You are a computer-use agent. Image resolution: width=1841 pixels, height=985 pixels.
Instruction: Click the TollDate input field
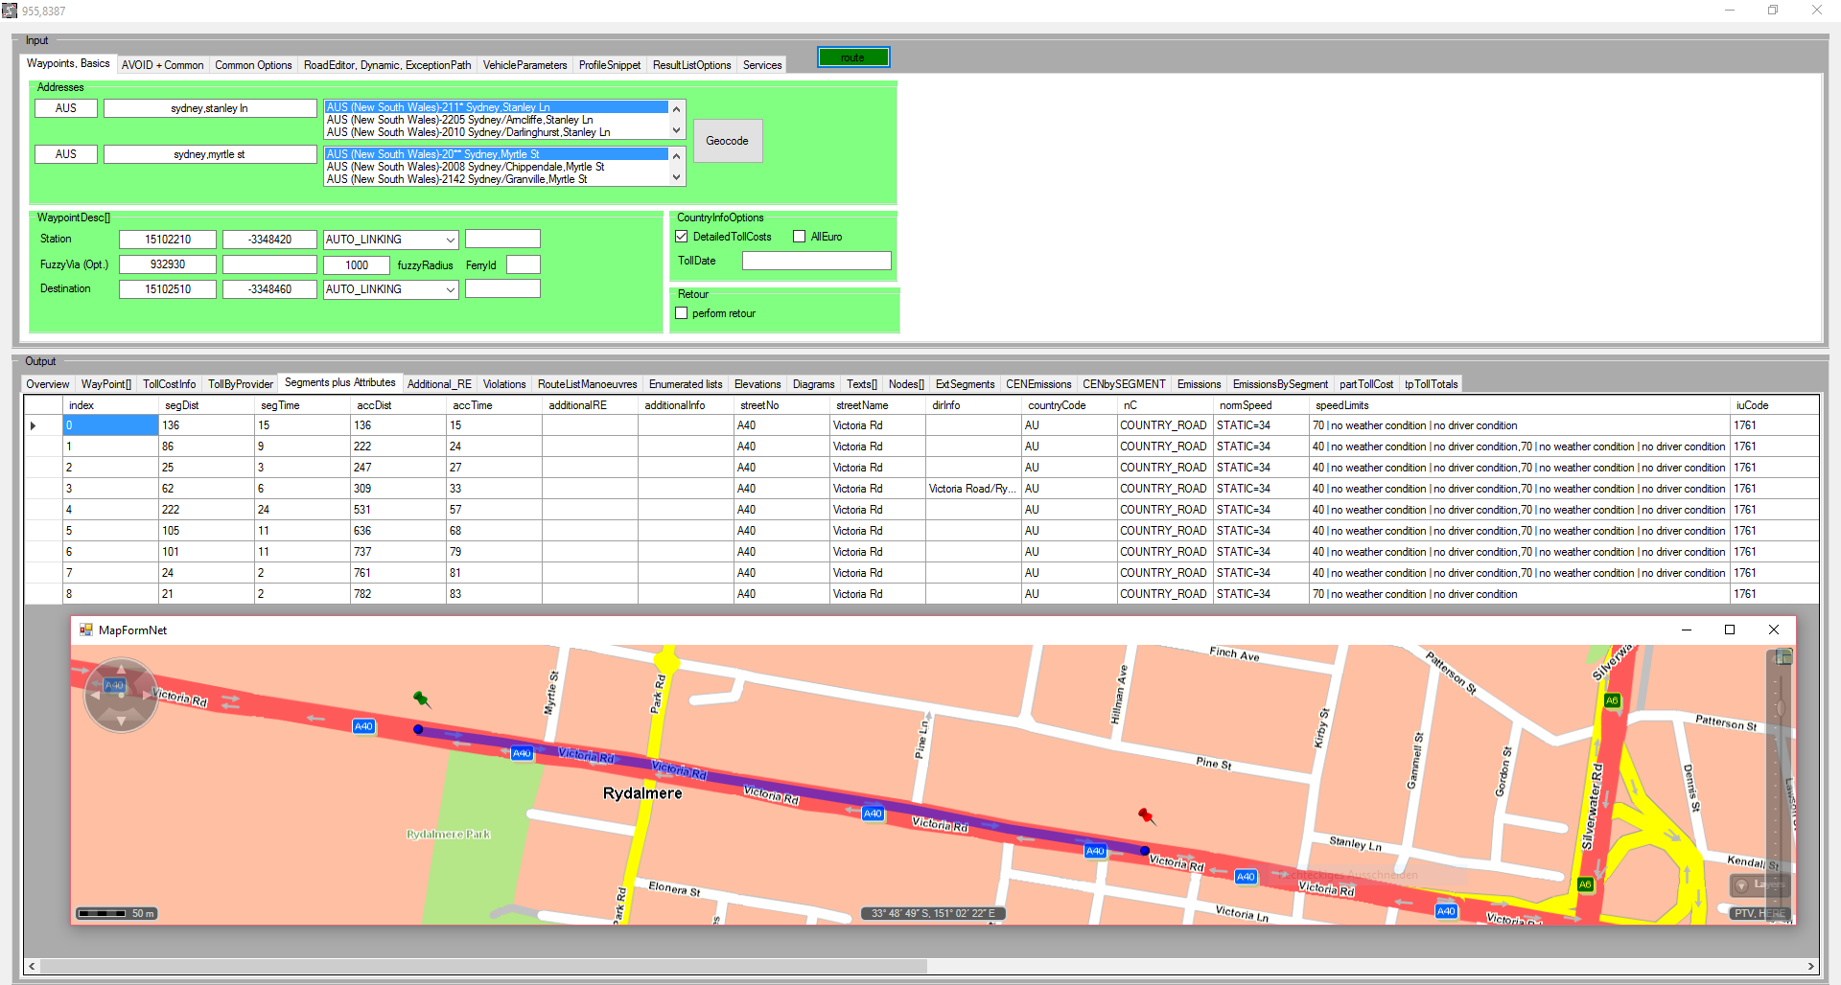816,261
